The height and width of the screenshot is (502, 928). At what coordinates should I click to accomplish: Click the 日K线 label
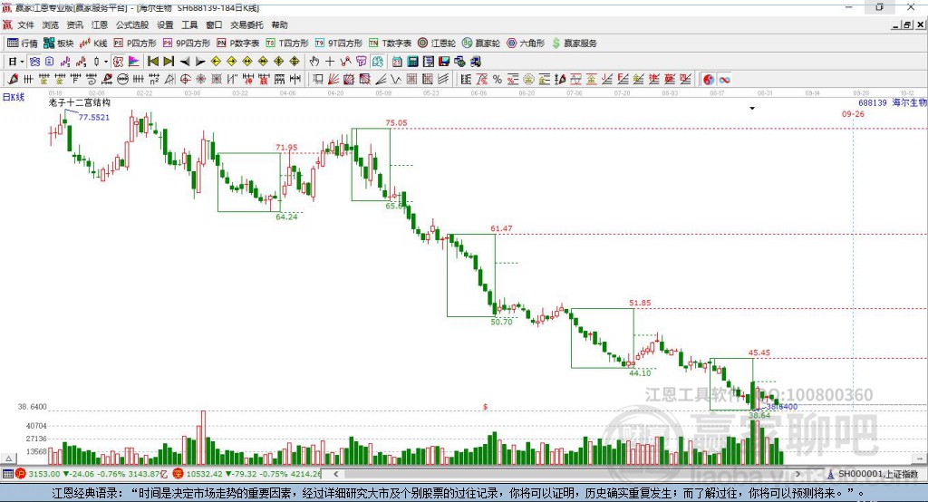14,97
